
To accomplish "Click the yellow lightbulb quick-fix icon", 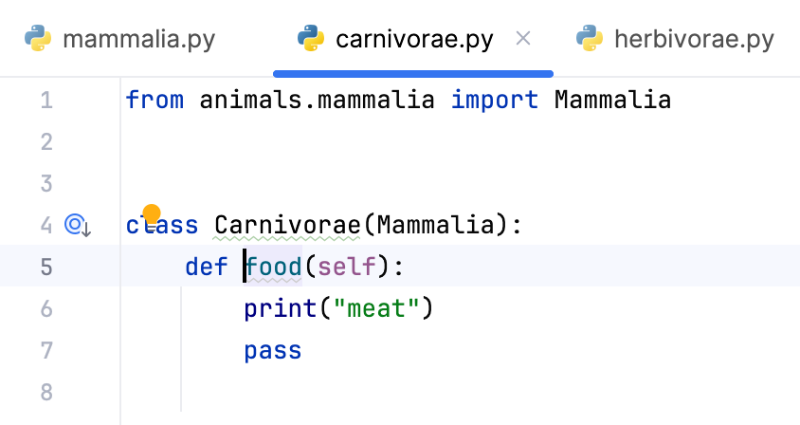I will [152, 214].
